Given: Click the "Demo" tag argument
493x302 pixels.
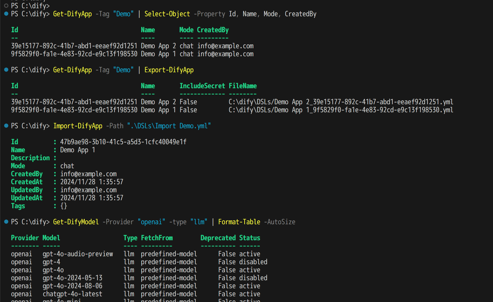Looking at the screenshot, I should (x=123, y=14).
